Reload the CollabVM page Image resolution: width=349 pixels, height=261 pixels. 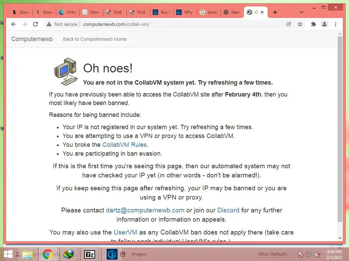click(x=35, y=24)
